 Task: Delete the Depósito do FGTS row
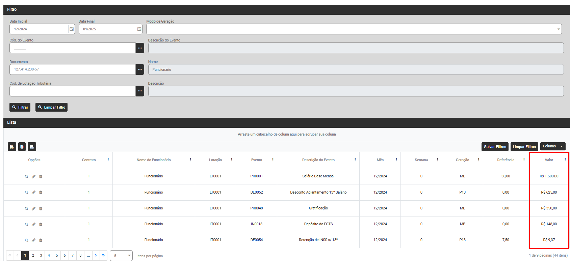(x=41, y=224)
